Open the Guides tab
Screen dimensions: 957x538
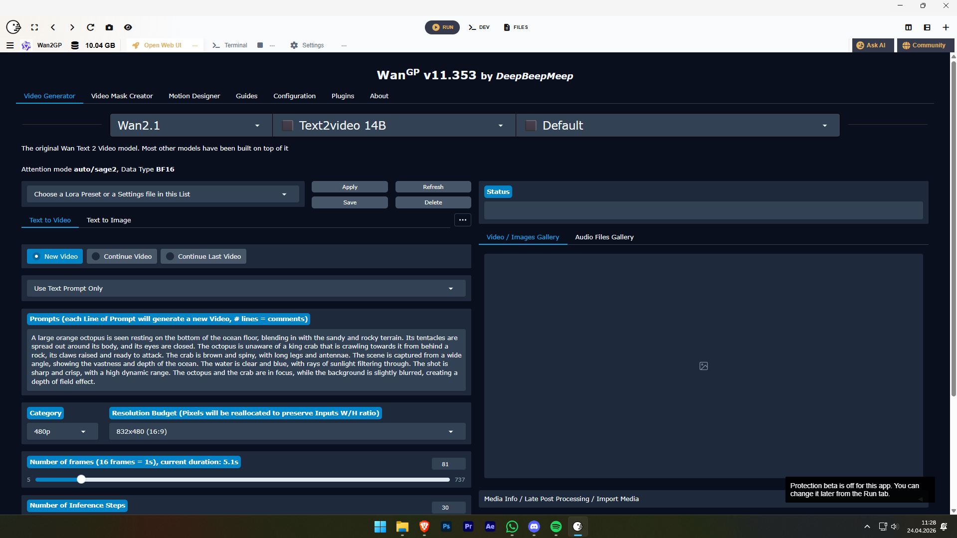coord(247,96)
